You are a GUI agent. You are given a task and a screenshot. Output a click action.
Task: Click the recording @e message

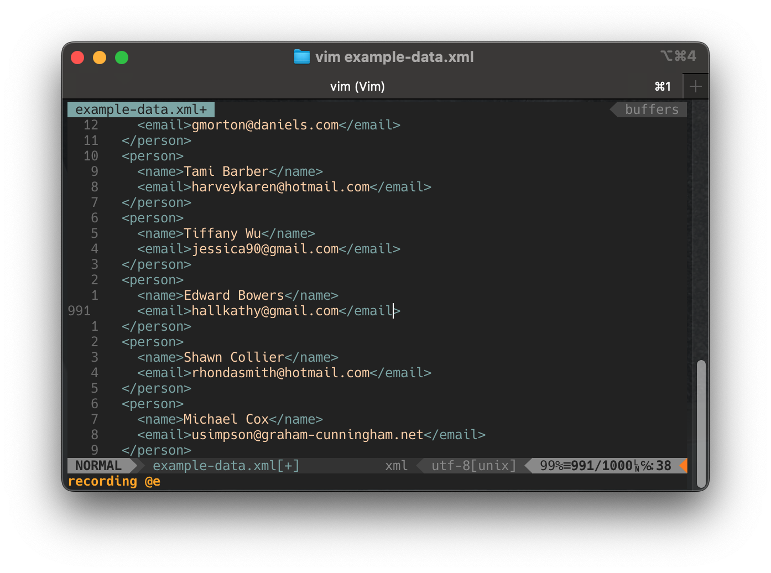pos(113,481)
